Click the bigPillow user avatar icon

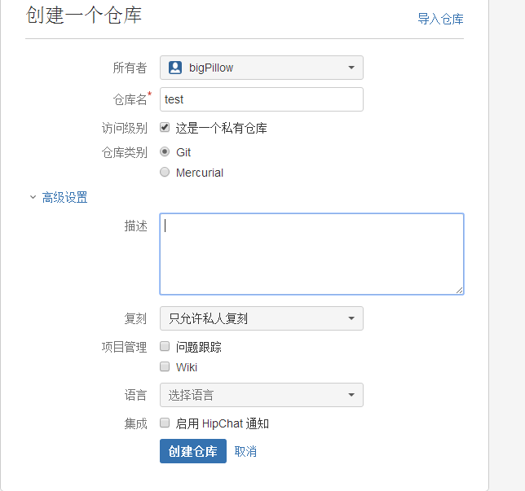point(175,68)
